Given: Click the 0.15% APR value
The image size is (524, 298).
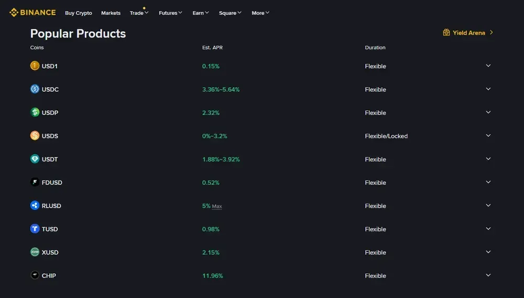Looking at the screenshot, I should pos(211,66).
